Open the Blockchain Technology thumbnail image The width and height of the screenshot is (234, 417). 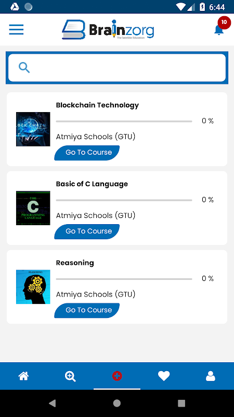(x=33, y=129)
